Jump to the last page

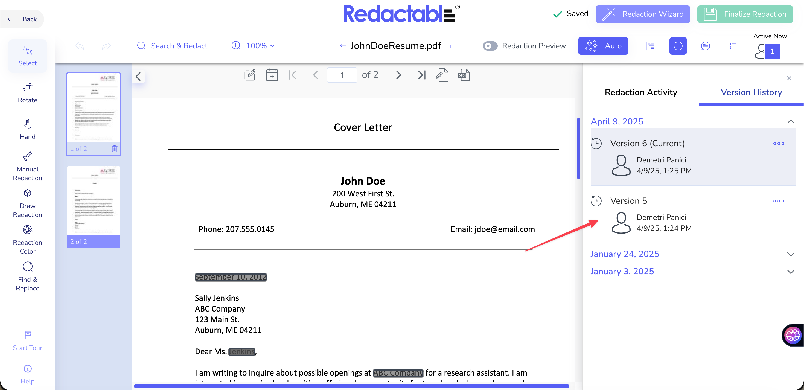coord(422,75)
